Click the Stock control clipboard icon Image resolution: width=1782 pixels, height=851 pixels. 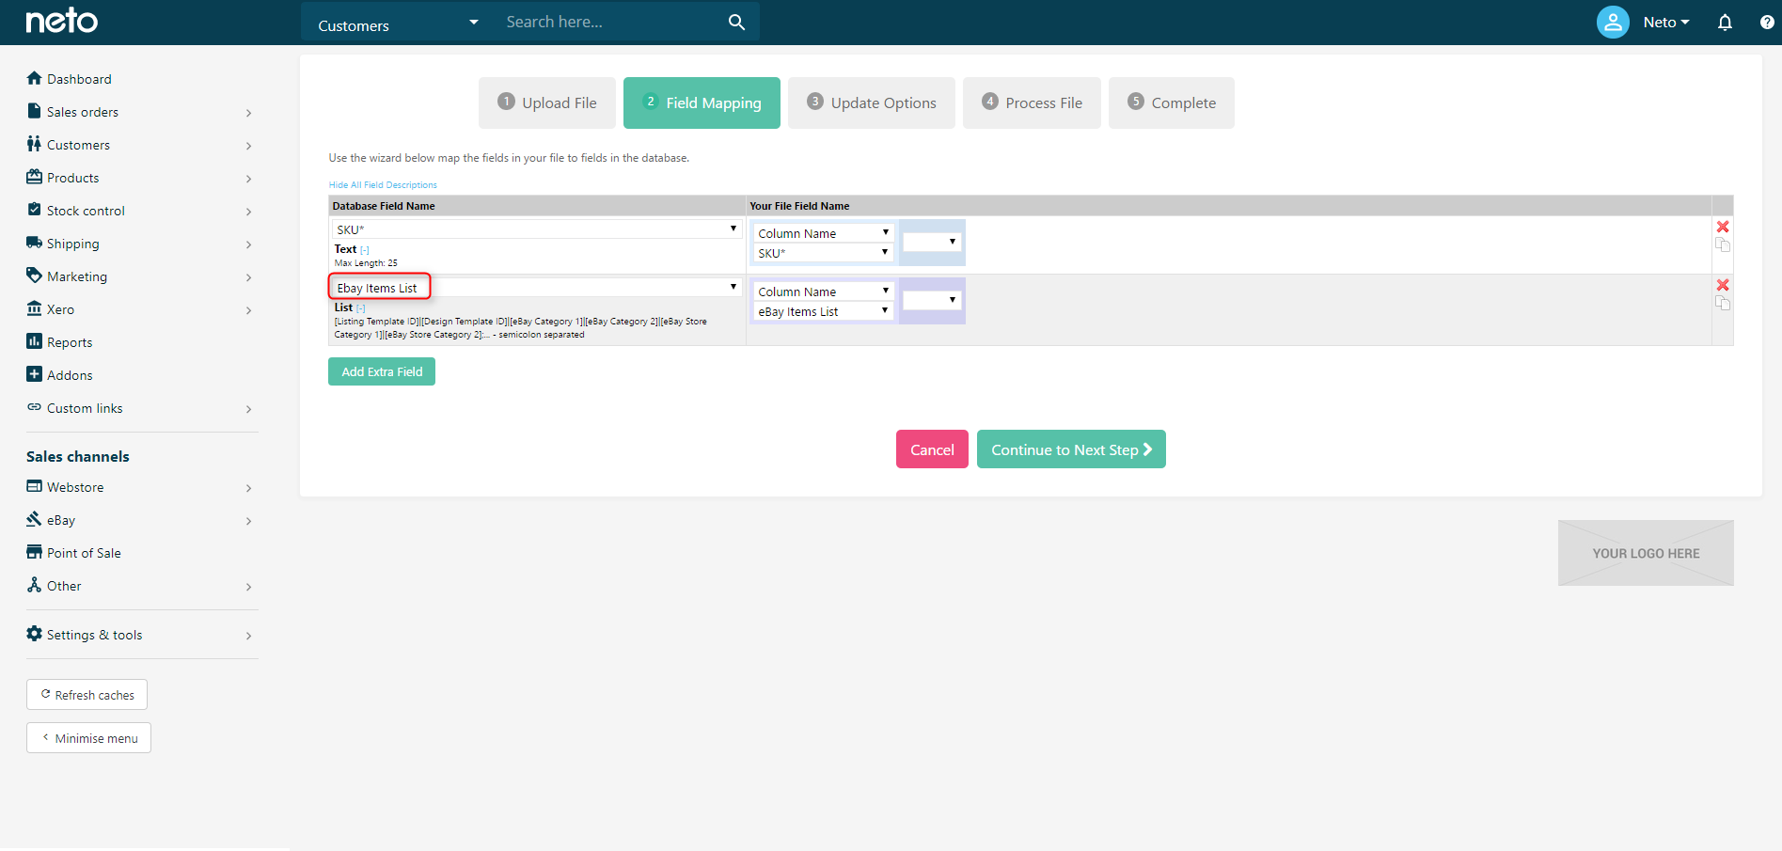pos(35,210)
